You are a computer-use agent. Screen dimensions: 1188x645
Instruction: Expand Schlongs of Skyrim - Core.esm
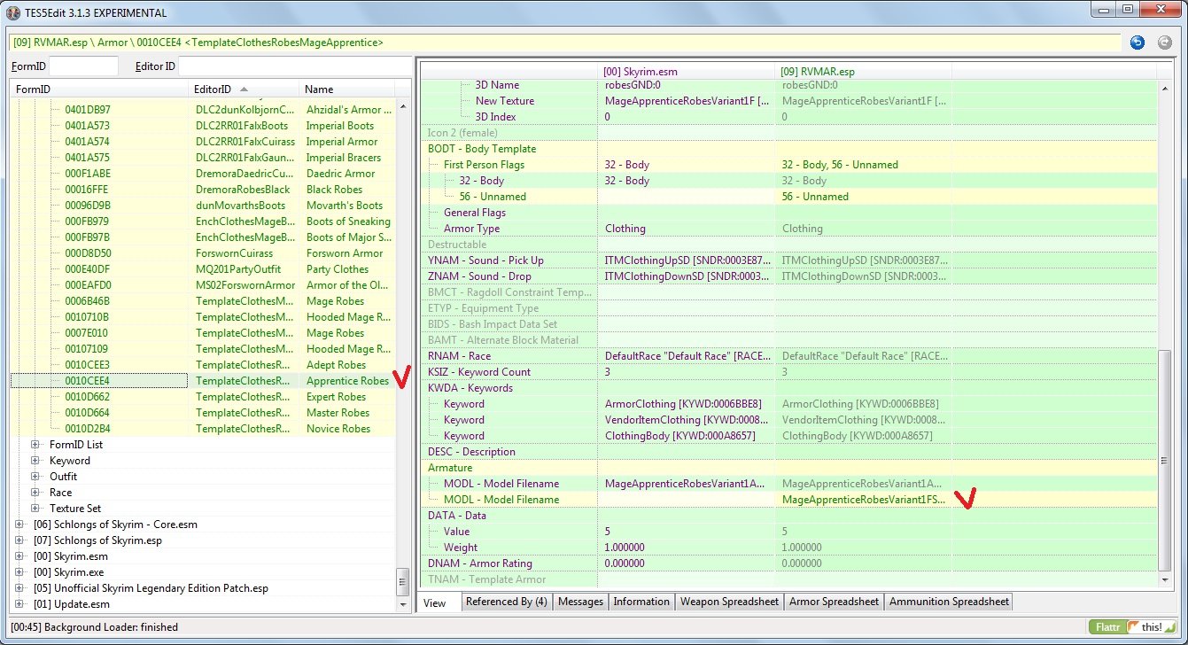pos(19,525)
